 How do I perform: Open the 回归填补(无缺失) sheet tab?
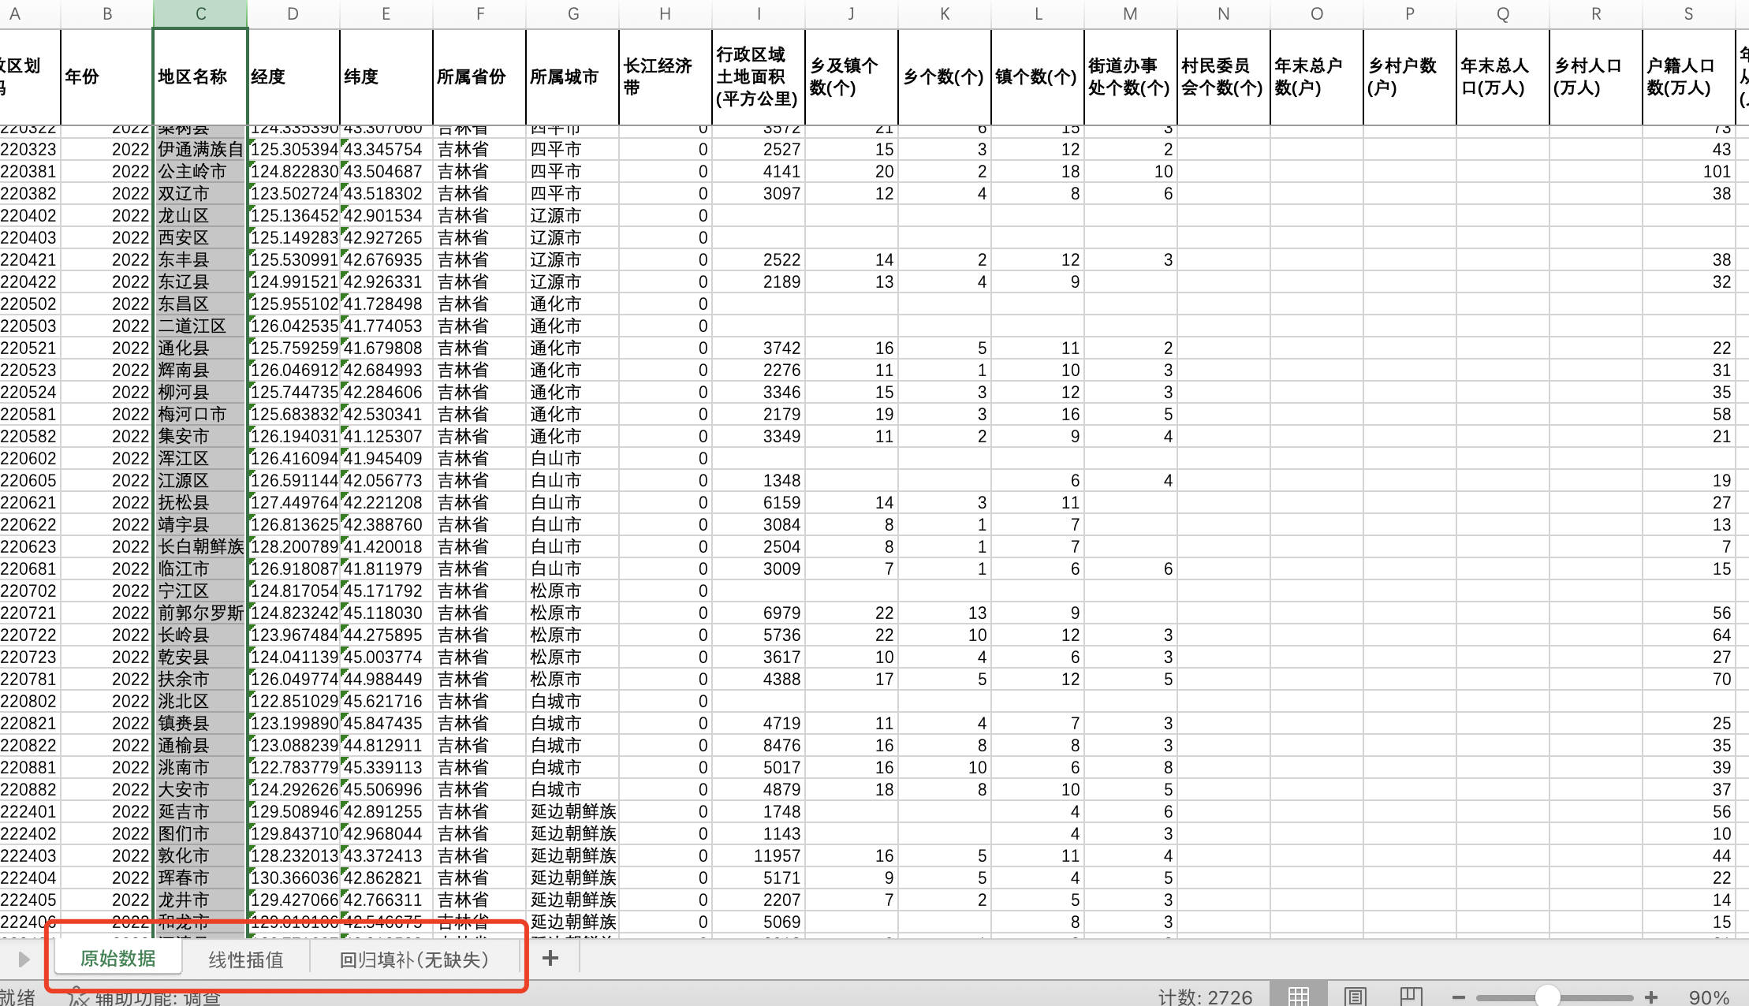414,959
